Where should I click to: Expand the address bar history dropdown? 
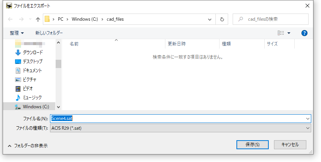click(210, 20)
